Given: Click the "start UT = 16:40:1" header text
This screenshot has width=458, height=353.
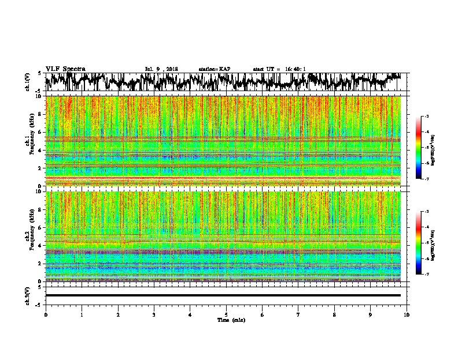Looking at the screenshot, I should 279,69.
